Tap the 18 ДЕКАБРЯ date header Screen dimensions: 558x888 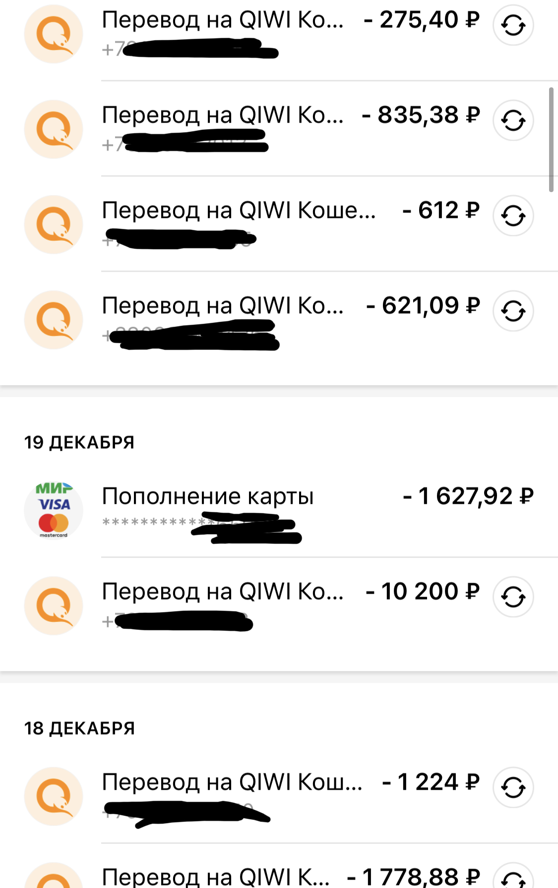click(79, 728)
